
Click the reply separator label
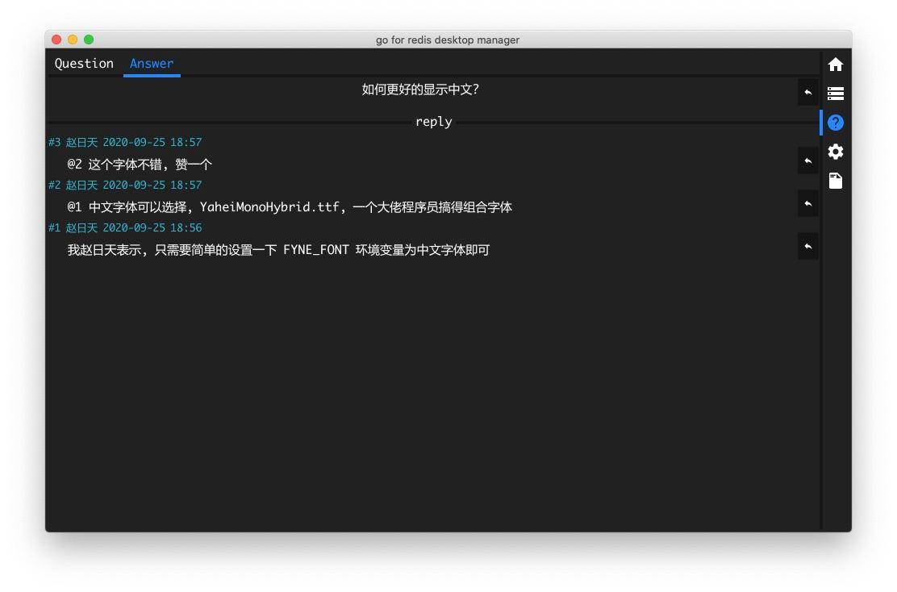(434, 122)
